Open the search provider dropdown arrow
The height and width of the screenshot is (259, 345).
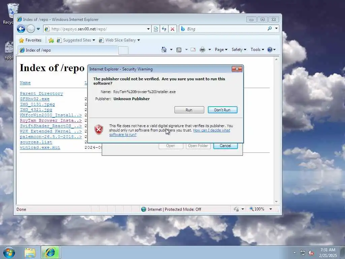point(276,29)
